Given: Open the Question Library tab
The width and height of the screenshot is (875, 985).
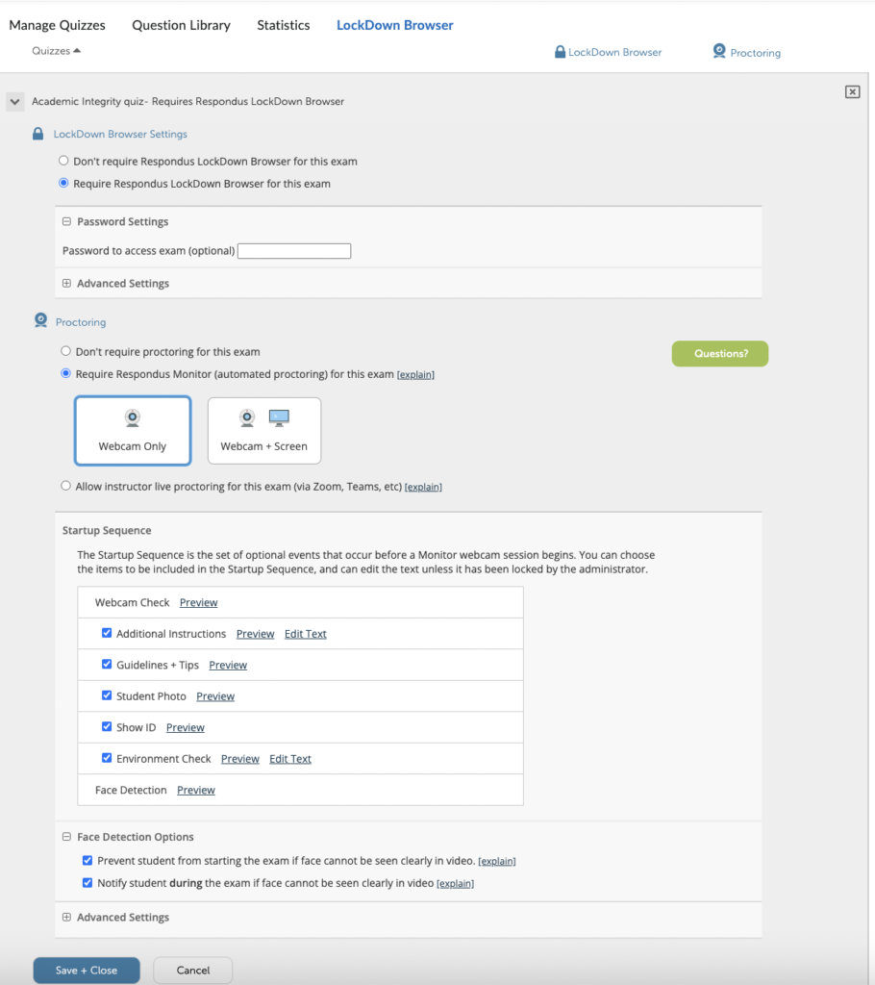Looking at the screenshot, I should (181, 25).
